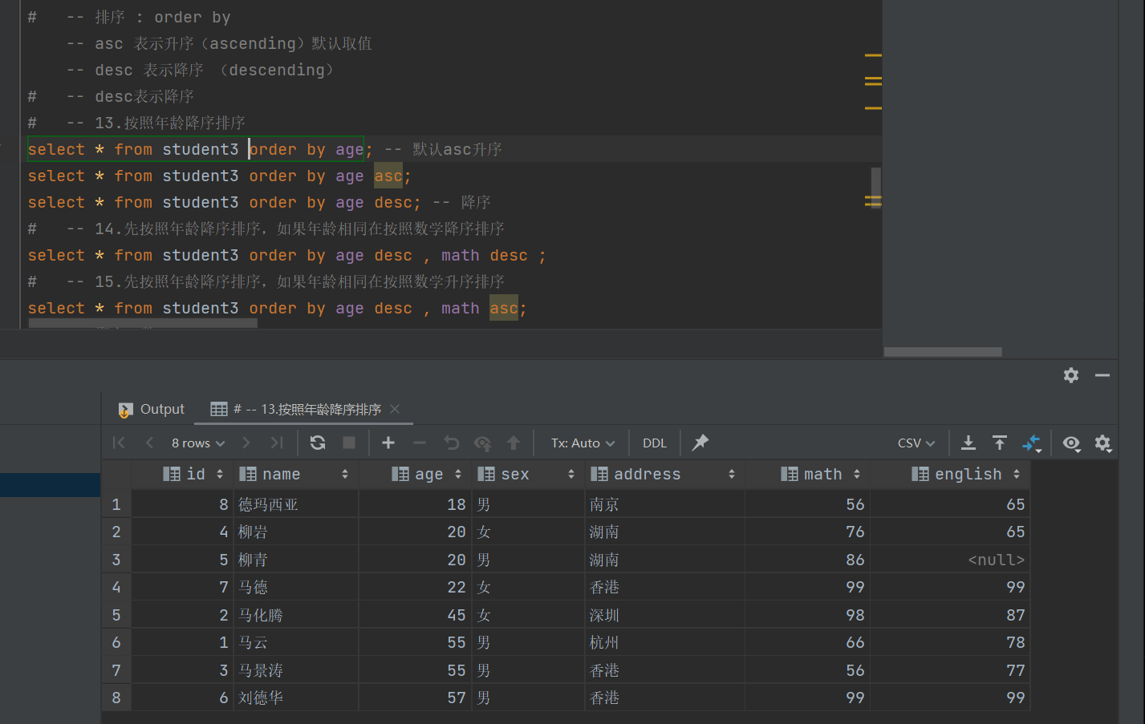Image resolution: width=1145 pixels, height=724 pixels.
Task: Open the Tx: Auto transaction dropdown
Action: (x=583, y=443)
